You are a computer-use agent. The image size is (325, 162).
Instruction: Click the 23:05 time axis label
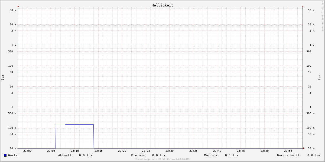click(x=51, y=151)
